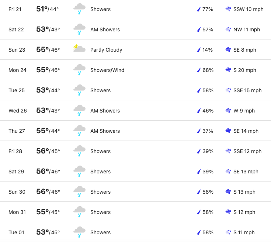Viewport: 271px width, 242px height.
Task: Expand the Sat 22 forecast row
Action: [136, 30]
